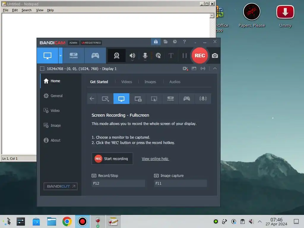
Task: Switch to Game recording mode
Action: click(x=95, y=56)
